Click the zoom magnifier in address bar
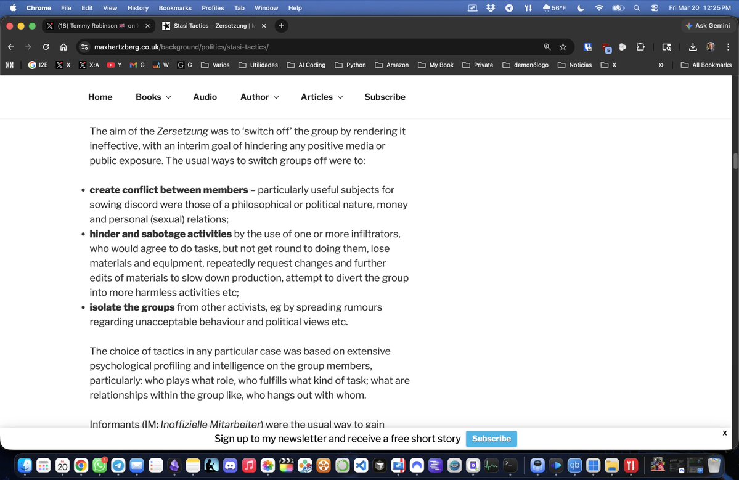Image resolution: width=739 pixels, height=480 pixels. (x=547, y=47)
